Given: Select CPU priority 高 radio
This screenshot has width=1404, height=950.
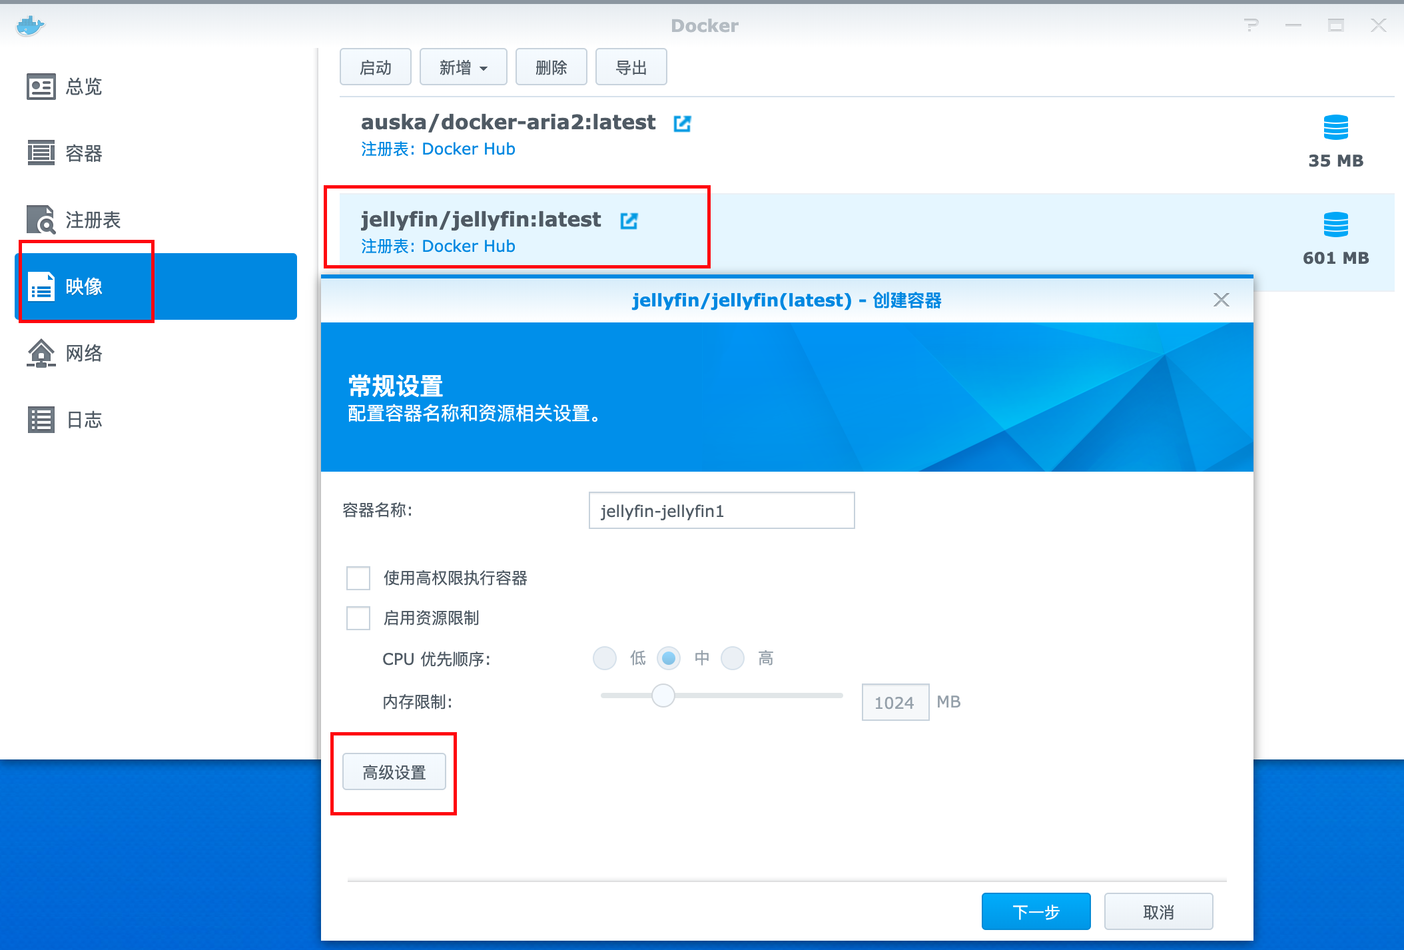Looking at the screenshot, I should coord(733,658).
